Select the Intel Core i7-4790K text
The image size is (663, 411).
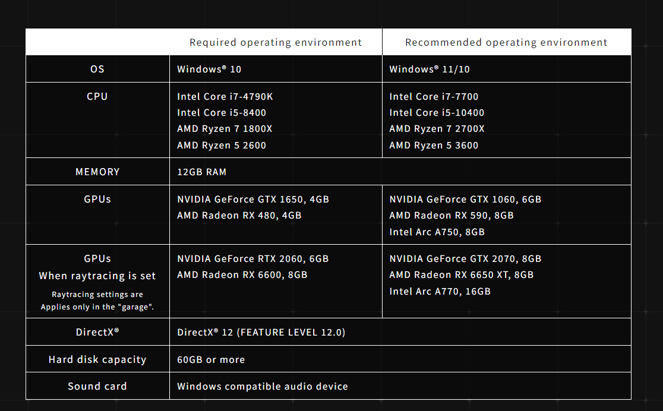tap(225, 96)
